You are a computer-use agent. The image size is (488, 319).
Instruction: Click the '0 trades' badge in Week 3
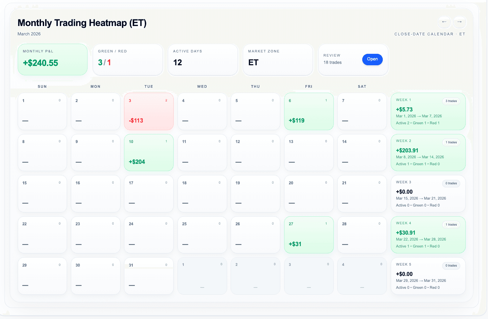451,183
